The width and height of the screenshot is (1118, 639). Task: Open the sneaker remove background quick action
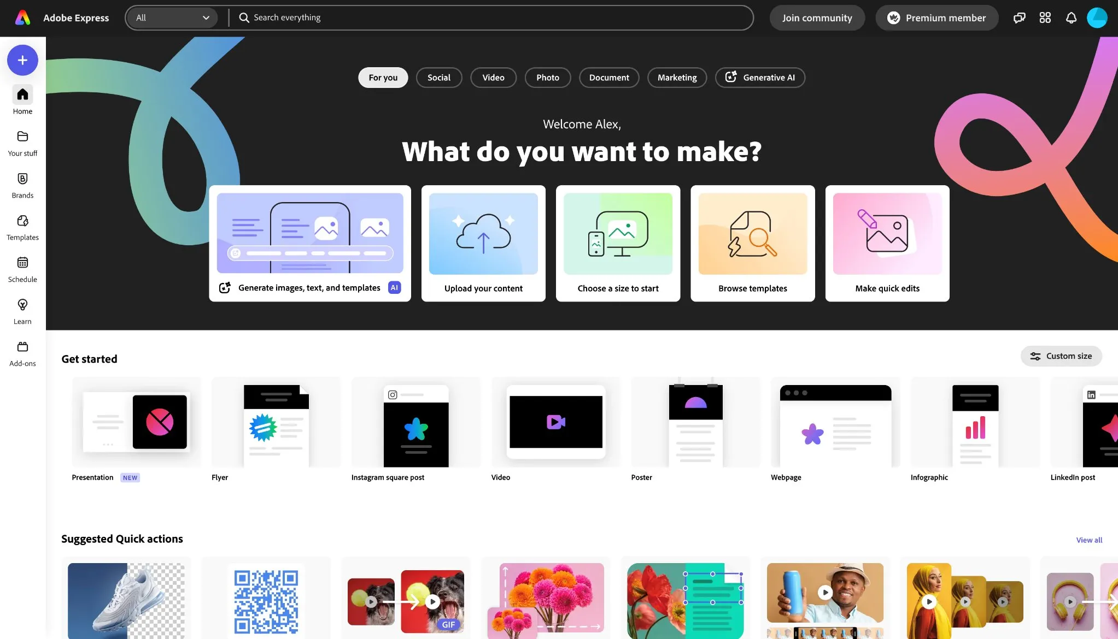pos(126,598)
